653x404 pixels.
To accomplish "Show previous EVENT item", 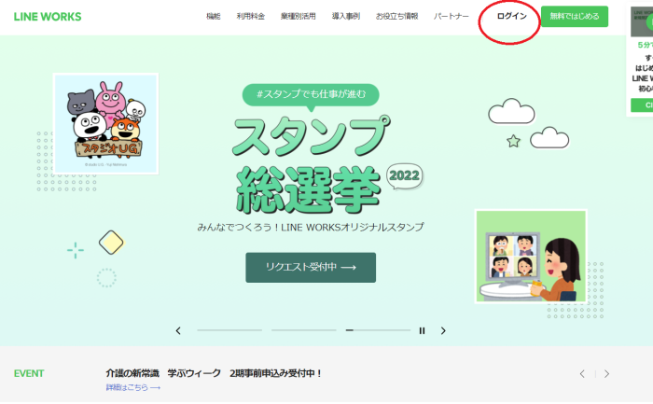I will point(582,374).
